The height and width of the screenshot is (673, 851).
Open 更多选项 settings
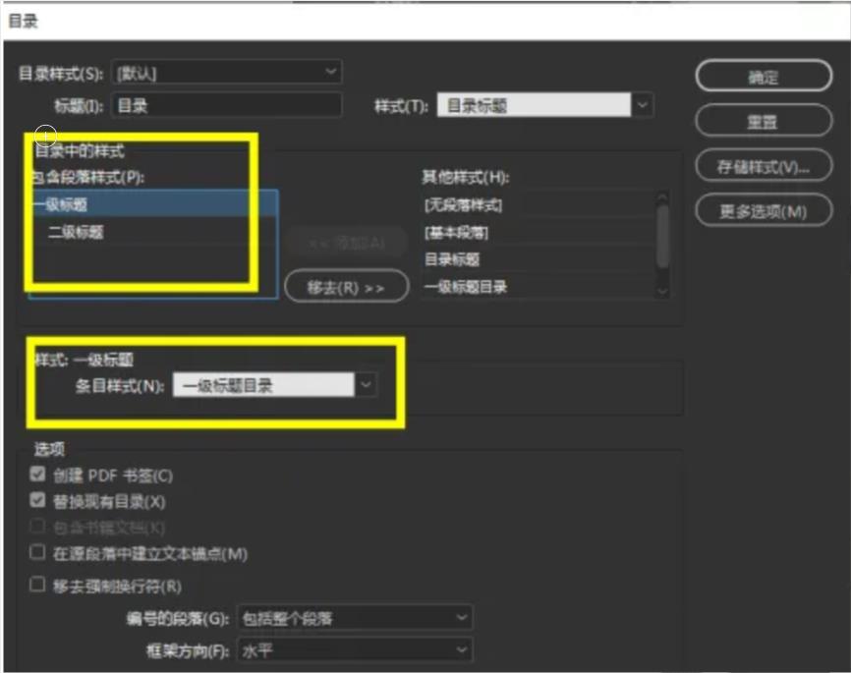pyautogui.click(x=763, y=211)
